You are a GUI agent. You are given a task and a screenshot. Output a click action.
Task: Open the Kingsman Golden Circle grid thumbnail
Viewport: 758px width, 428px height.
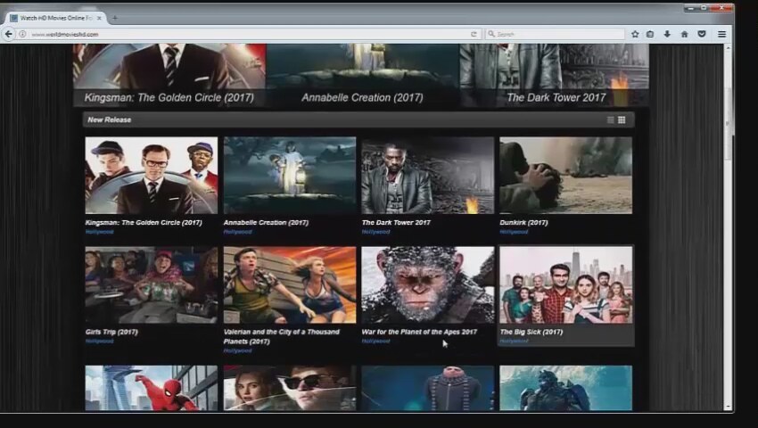(152, 175)
